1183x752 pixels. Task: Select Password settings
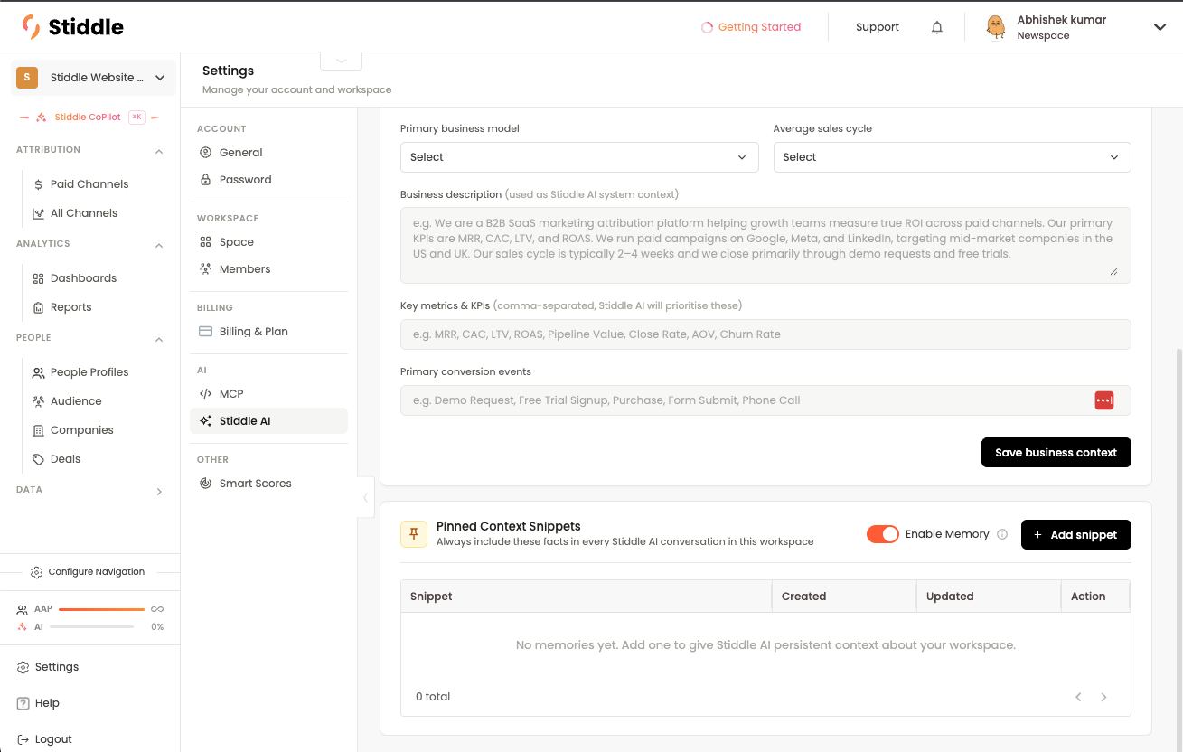[x=268, y=180]
